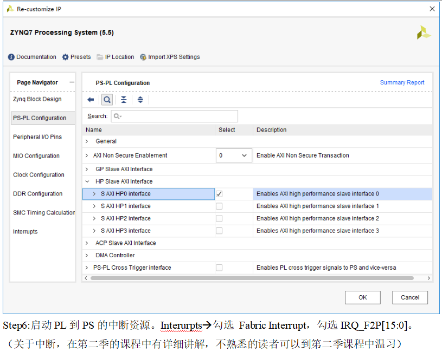Collapse the Page Navigator with minus icon

coord(72,82)
